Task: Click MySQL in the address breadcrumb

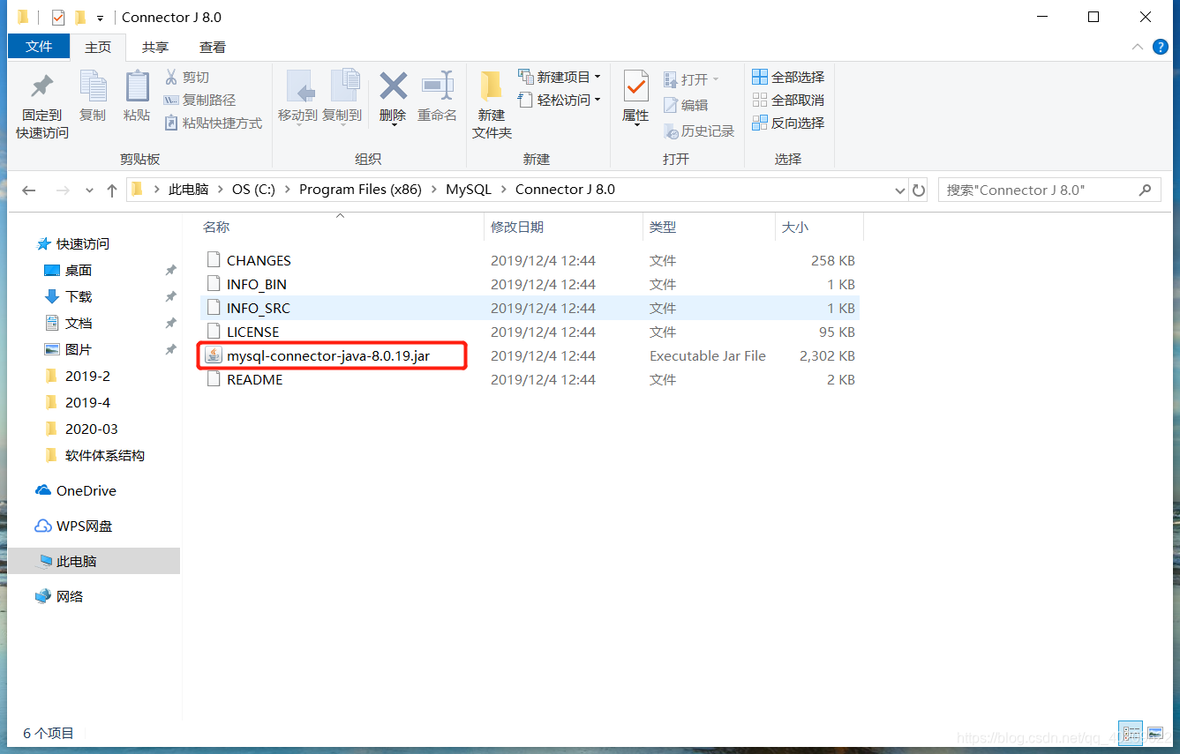Action: point(469,190)
